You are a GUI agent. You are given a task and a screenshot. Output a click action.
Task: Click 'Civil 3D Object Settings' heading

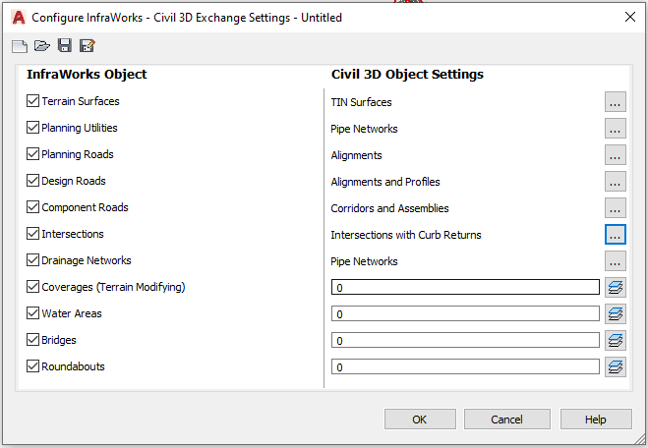tap(407, 75)
